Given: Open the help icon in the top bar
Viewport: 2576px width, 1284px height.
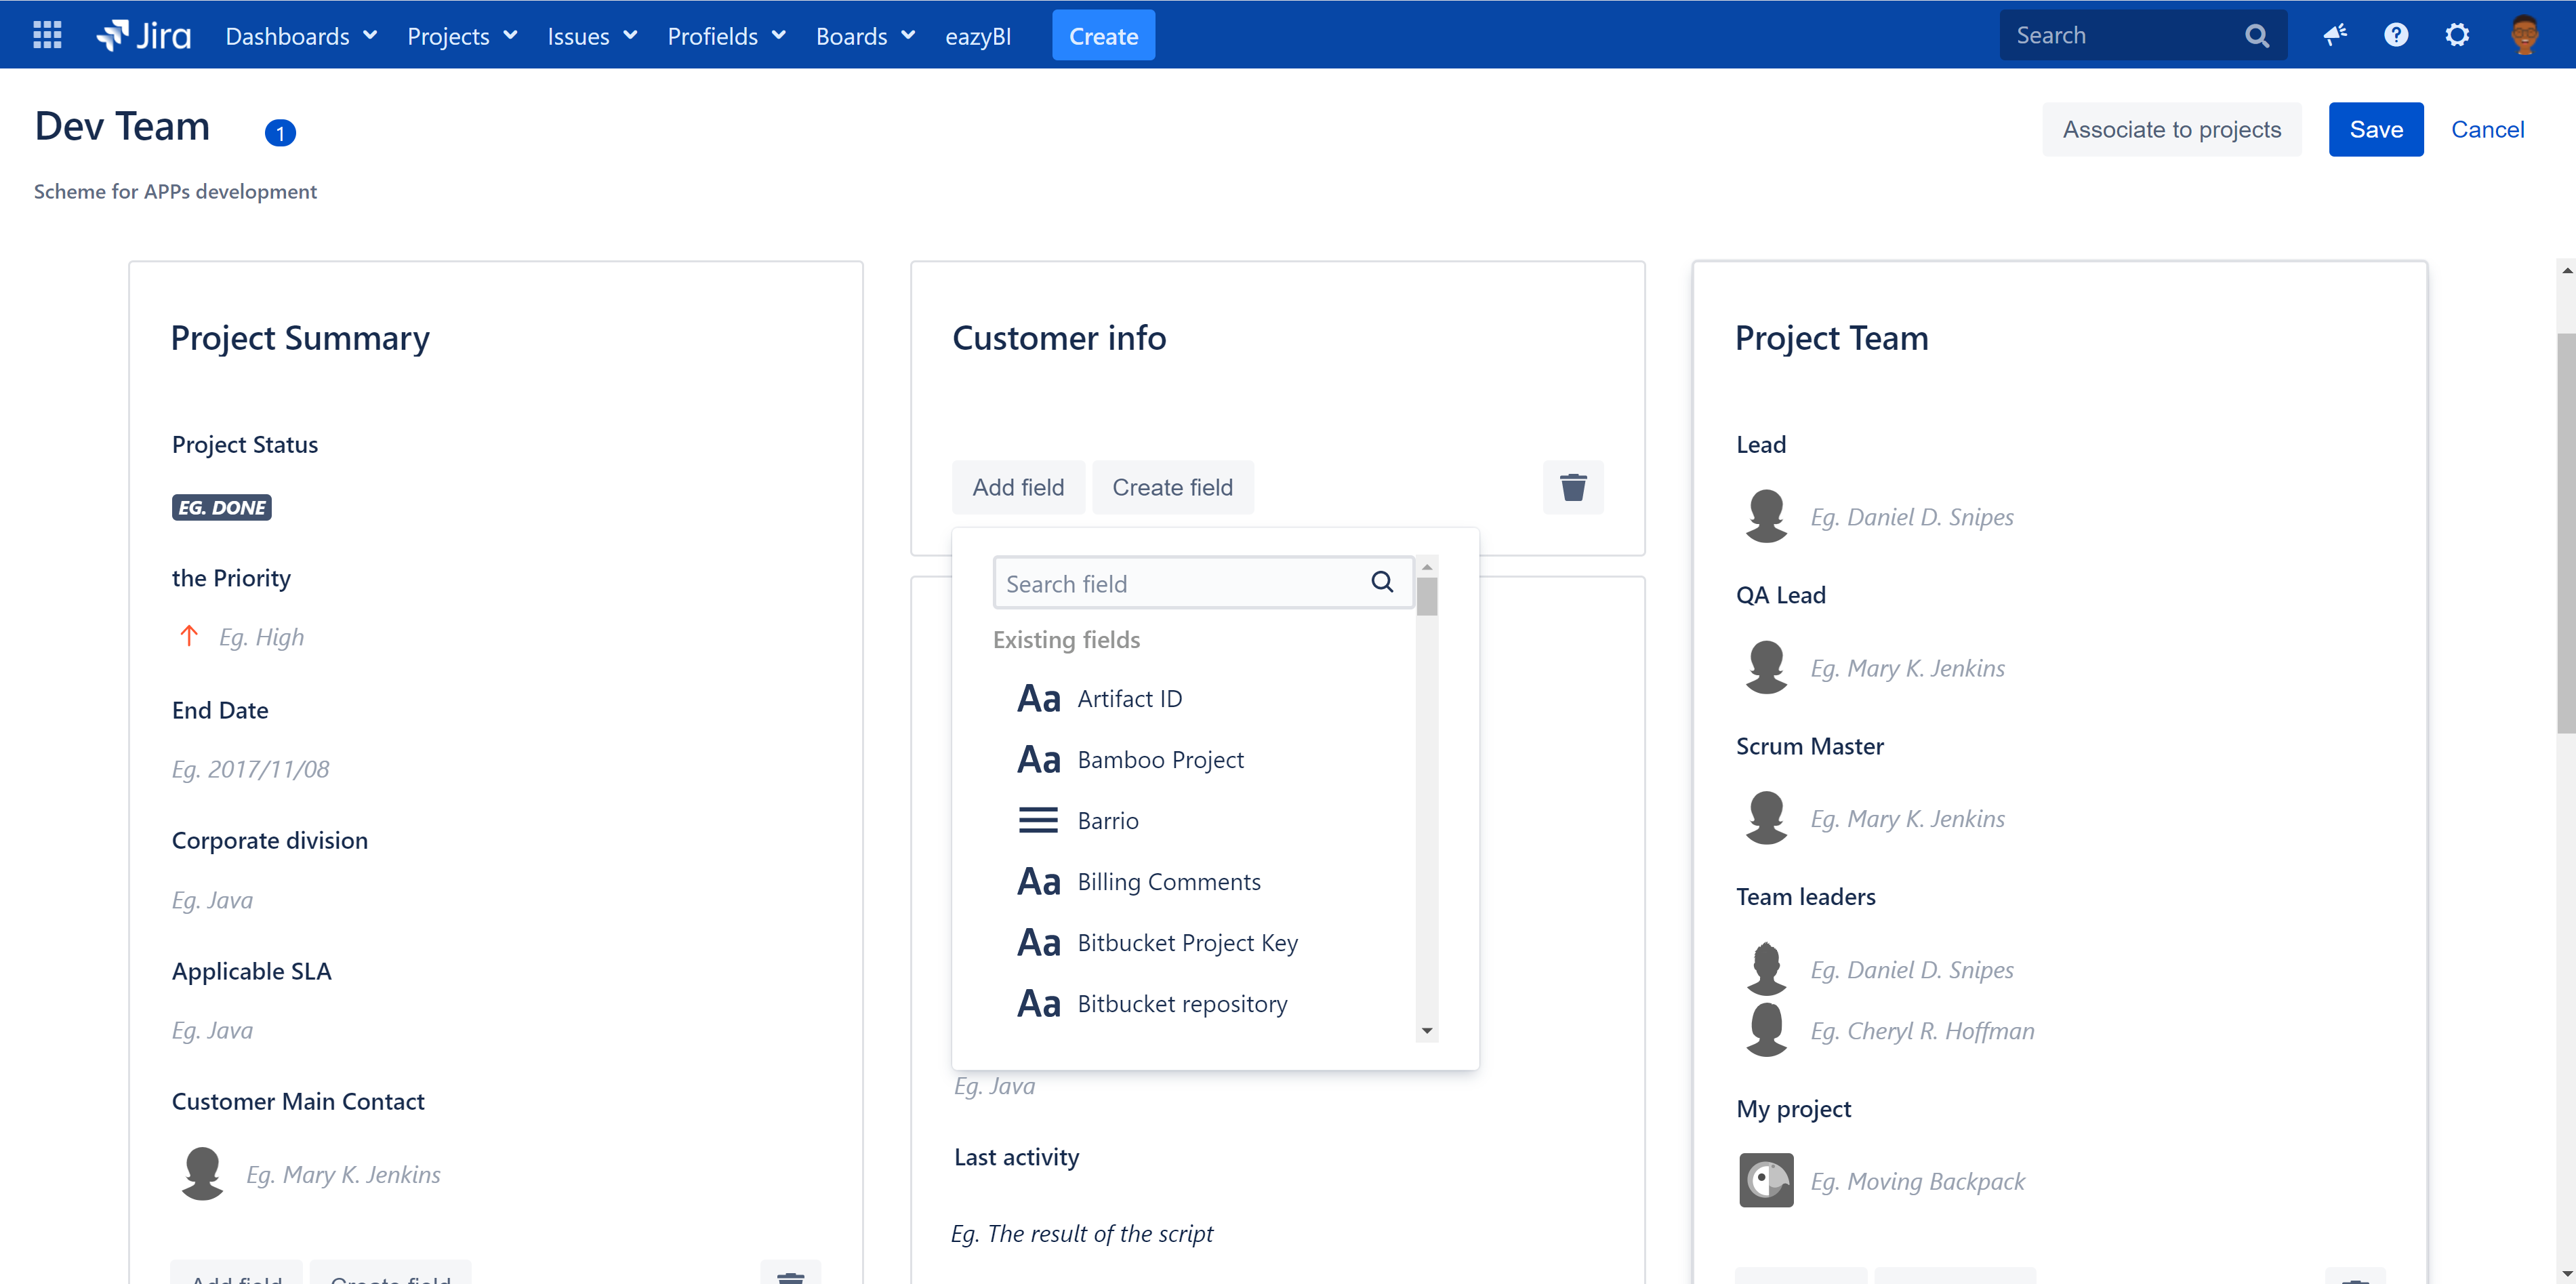Looking at the screenshot, I should click(x=2396, y=34).
